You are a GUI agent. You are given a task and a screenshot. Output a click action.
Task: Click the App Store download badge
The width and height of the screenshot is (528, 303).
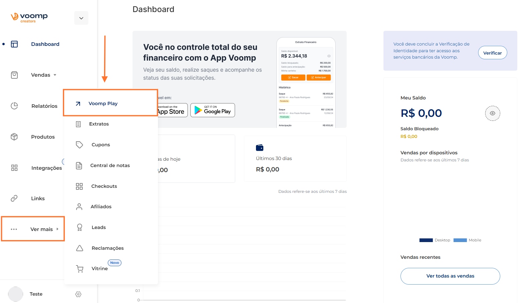tap(172, 110)
